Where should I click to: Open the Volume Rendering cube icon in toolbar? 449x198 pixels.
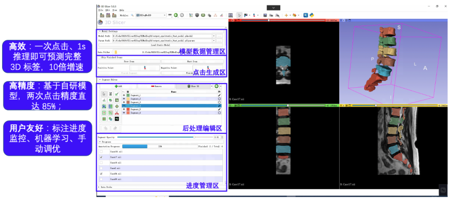point(197,15)
